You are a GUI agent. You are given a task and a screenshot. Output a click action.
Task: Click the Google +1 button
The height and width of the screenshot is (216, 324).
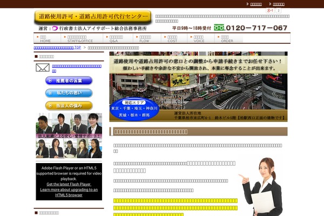(x=270, y=11)
